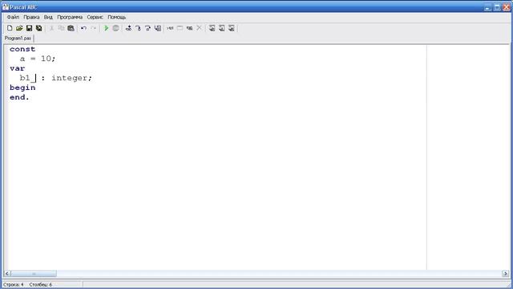Click the second window layout icon

(221, 28)
